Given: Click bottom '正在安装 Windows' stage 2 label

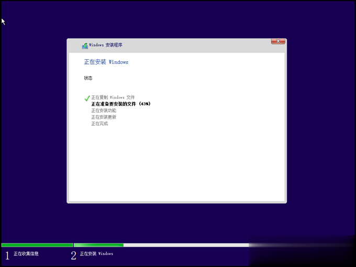Looking at the screenshot, I should (x=96, y=253).
